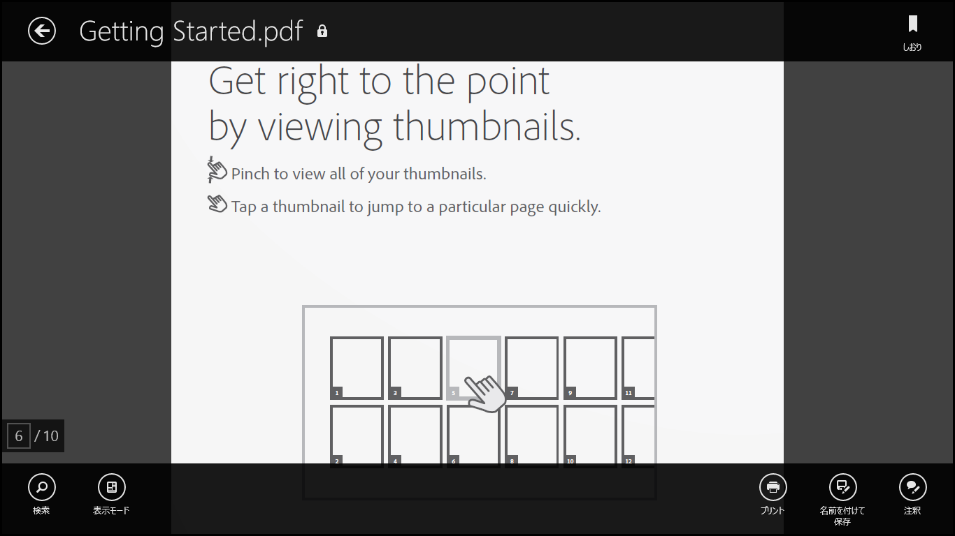Select the thumbnail numbered 7
Image resolution: width=955 pixels, height=536 pixels.
531,368
